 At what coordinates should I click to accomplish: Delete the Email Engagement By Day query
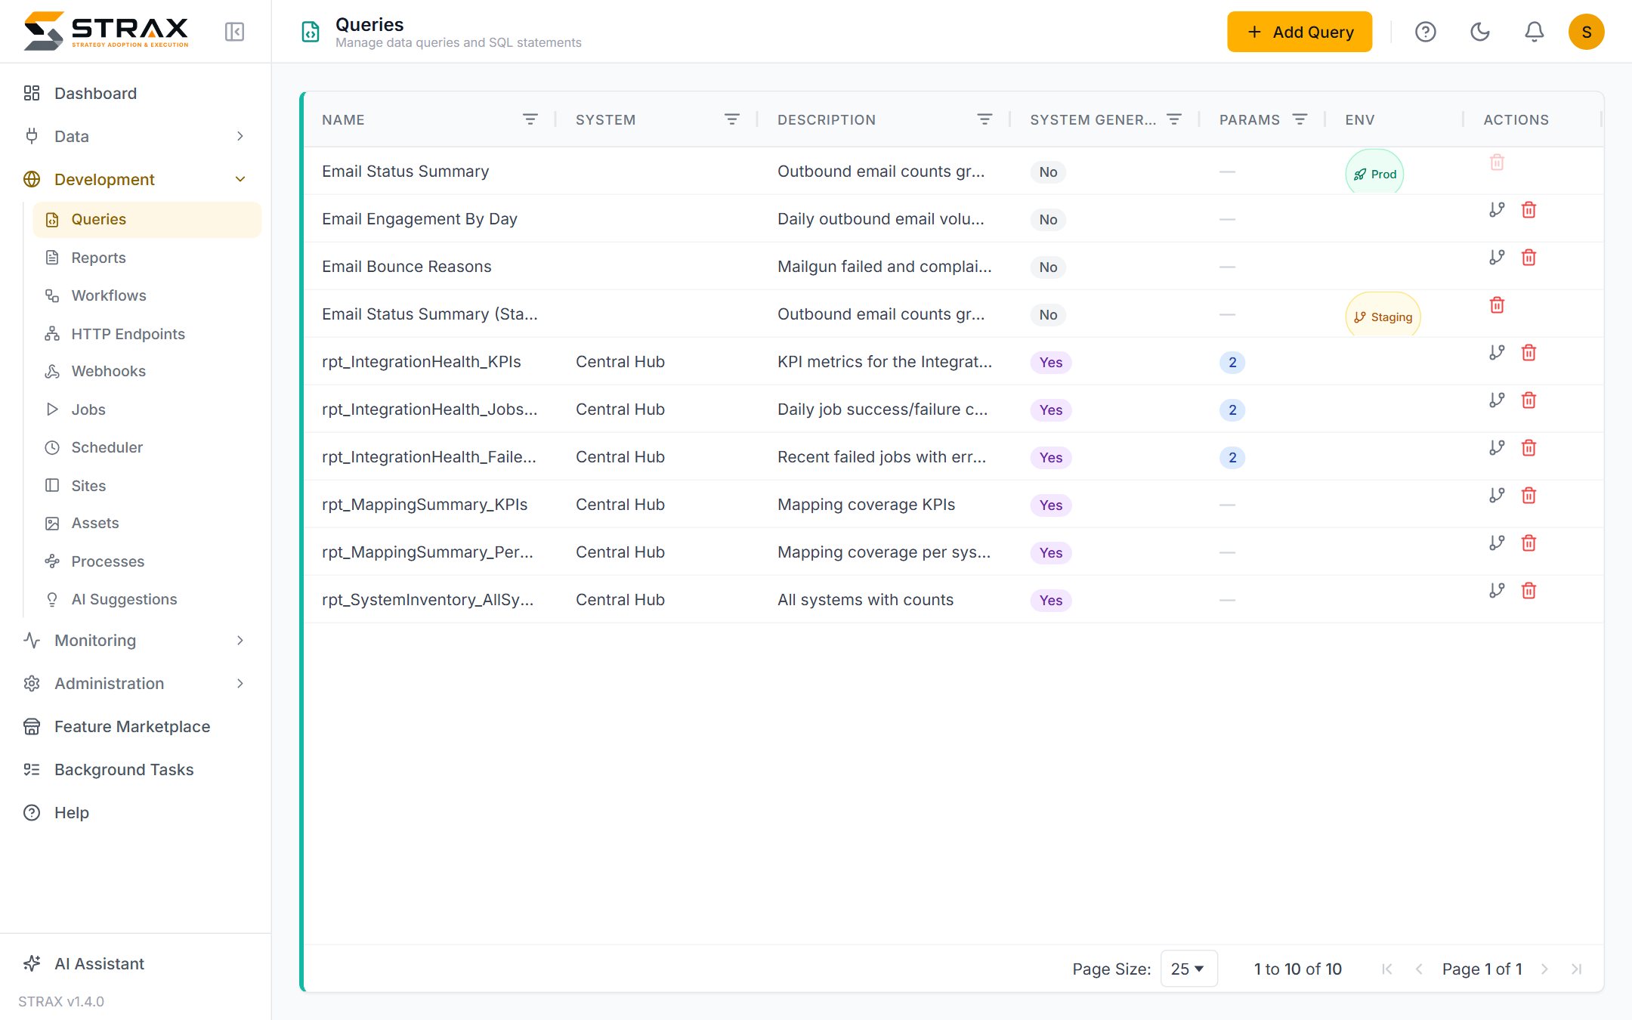[1528, 210]
